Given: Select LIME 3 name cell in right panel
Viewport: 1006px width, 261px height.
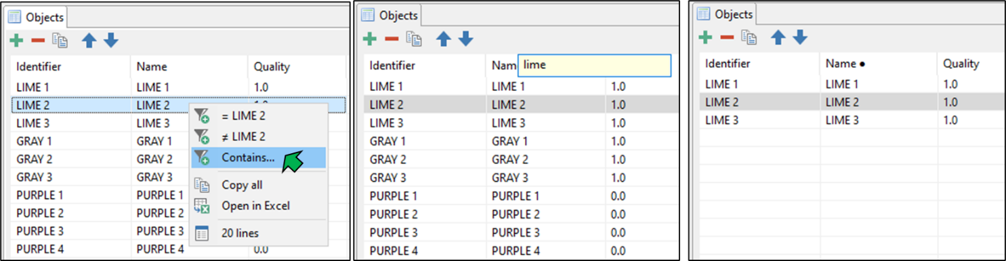Looking at the screenshot, I should point(879,120).
